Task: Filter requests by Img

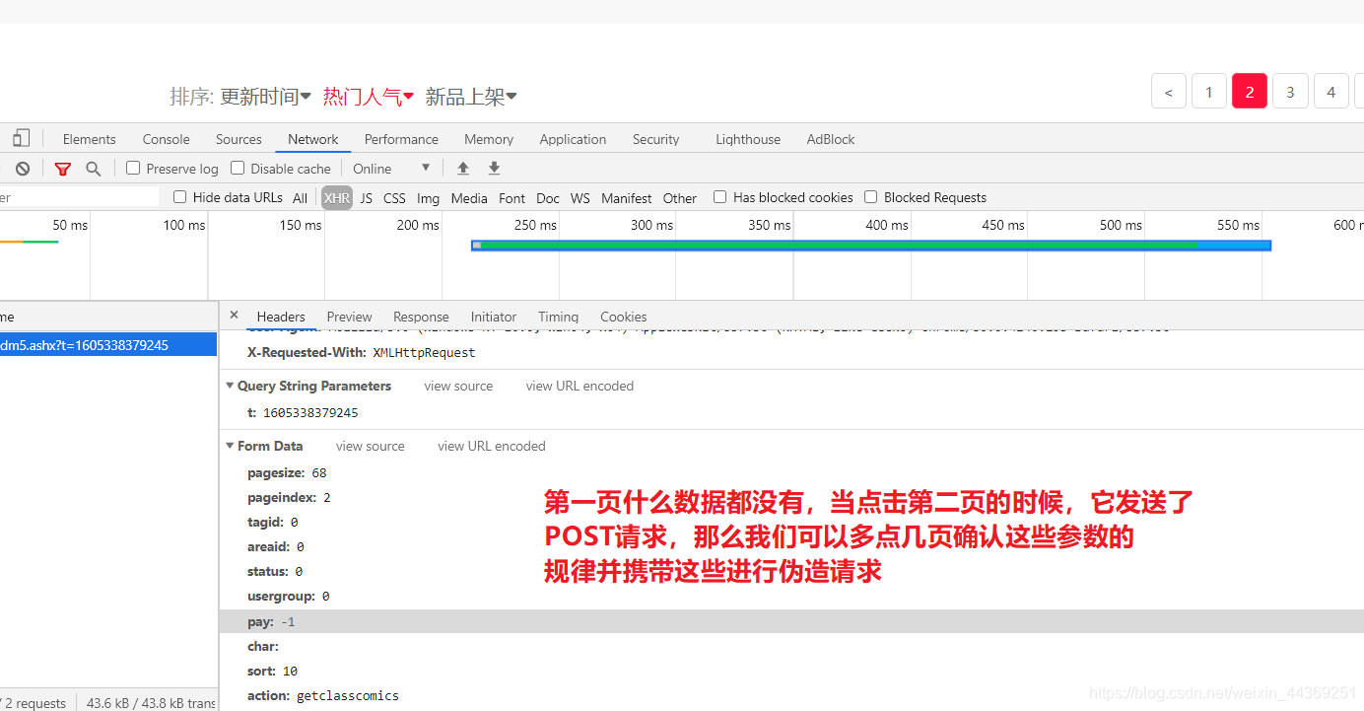Action: [428, 198]
